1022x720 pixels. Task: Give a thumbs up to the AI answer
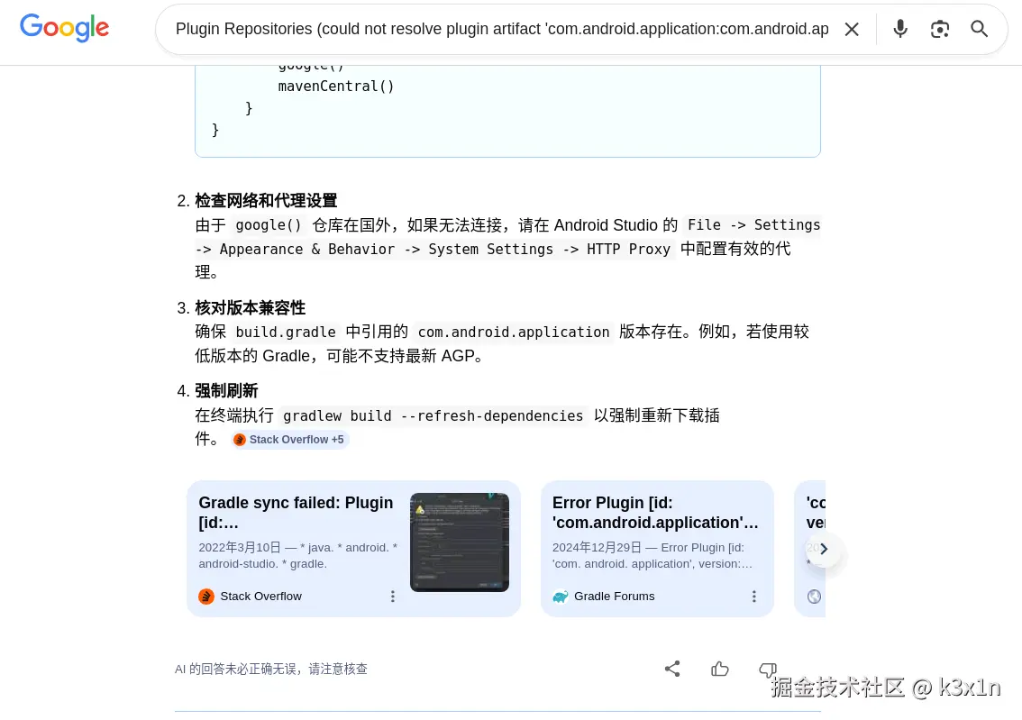click(x=719, y=669)
